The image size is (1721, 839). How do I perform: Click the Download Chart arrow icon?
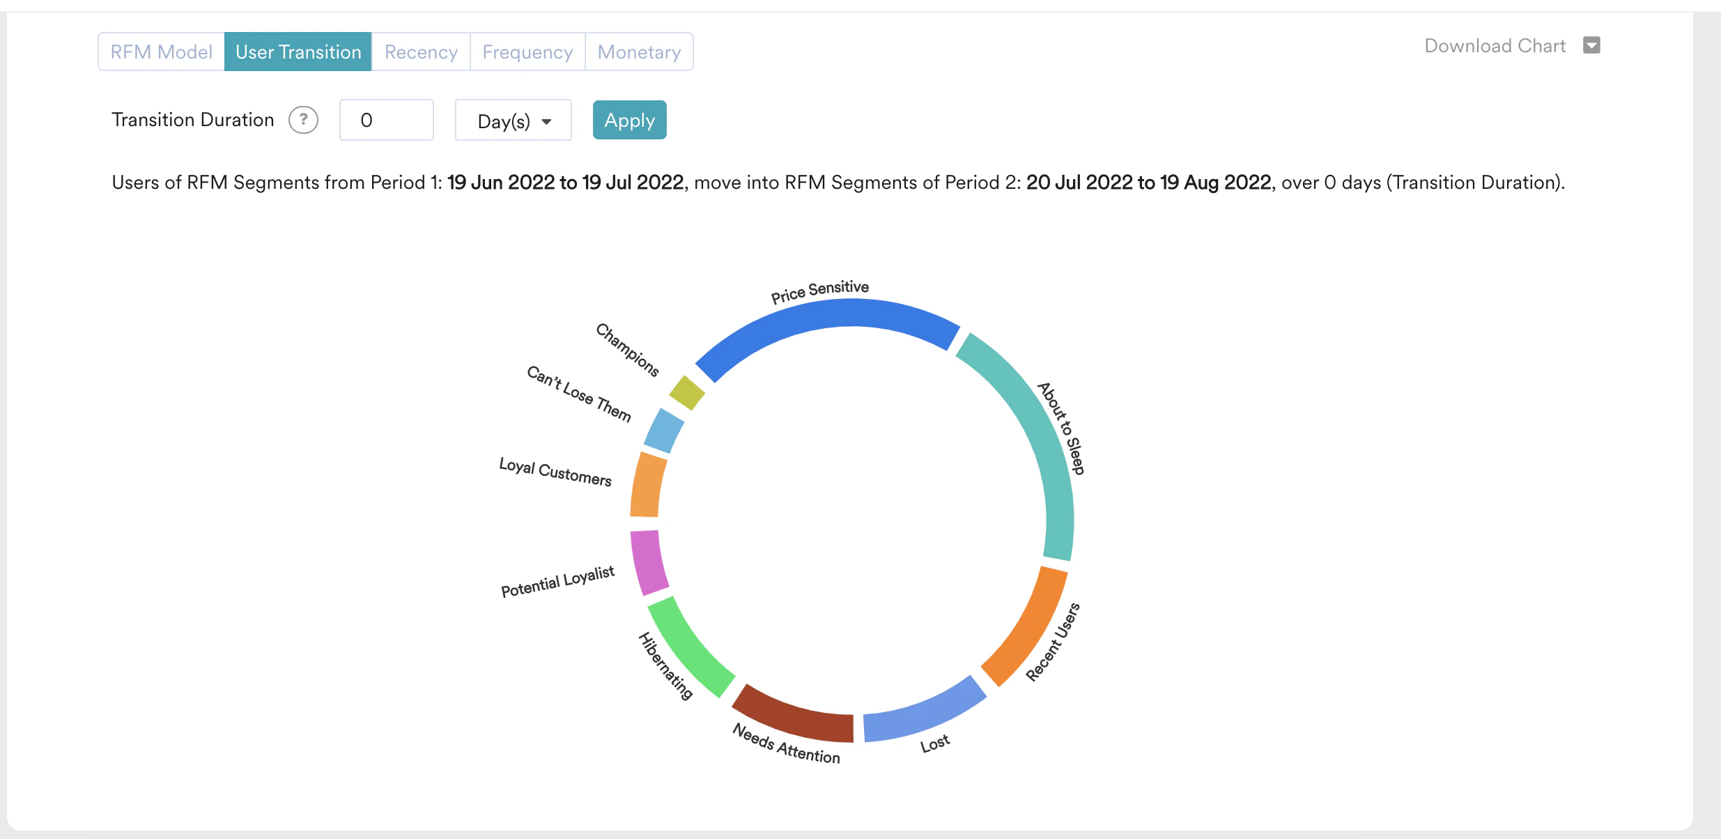tap(1591, 45)
